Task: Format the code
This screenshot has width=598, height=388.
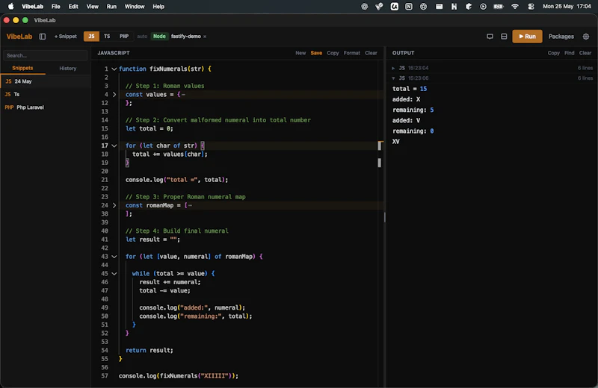Action: point(351,53)
